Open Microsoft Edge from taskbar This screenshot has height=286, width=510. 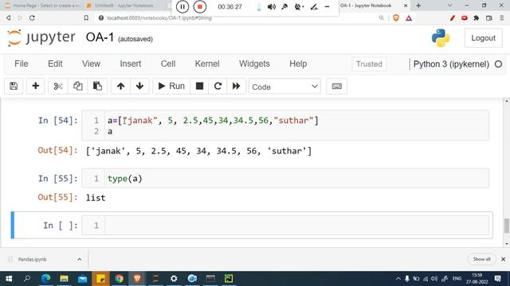pyautogui.click(x=46, y=279)
